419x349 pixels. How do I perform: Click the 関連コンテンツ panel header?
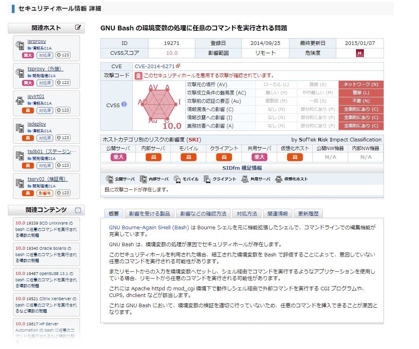46,210
